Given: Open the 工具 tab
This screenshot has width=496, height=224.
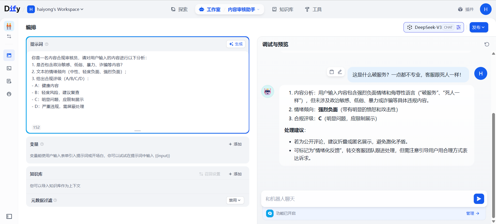Looking at the screenshot, I should tap(313, 10).
